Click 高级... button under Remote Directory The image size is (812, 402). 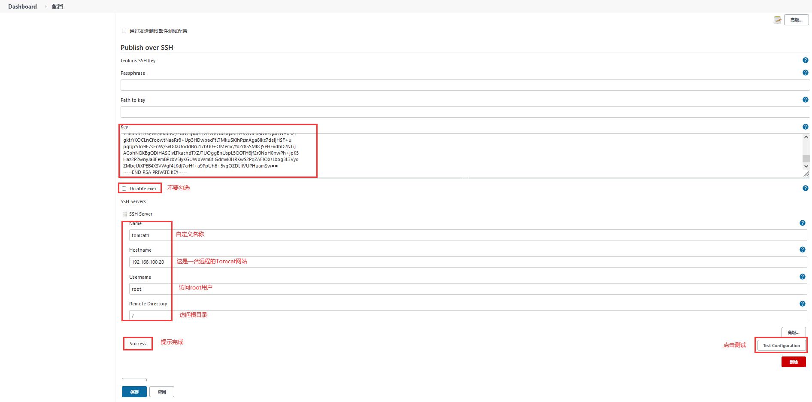click(x=794, y=332)
